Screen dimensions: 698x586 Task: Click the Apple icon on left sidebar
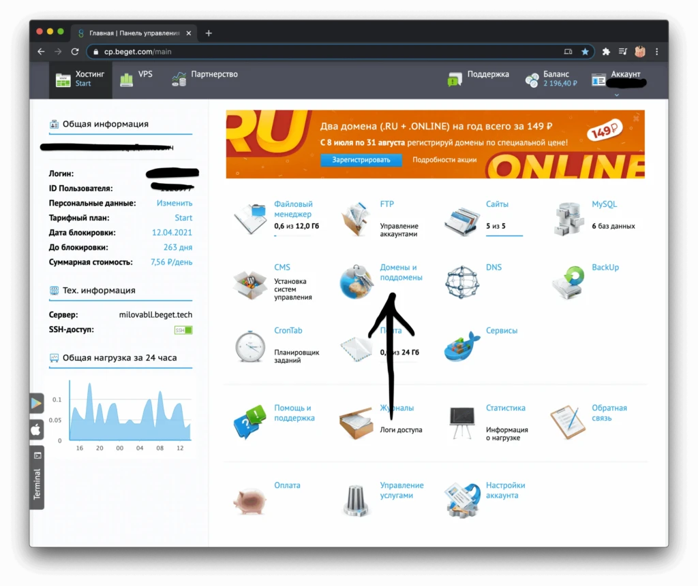(37, 430)
